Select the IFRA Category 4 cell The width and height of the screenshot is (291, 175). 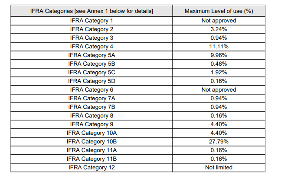[x=91, y=47]
